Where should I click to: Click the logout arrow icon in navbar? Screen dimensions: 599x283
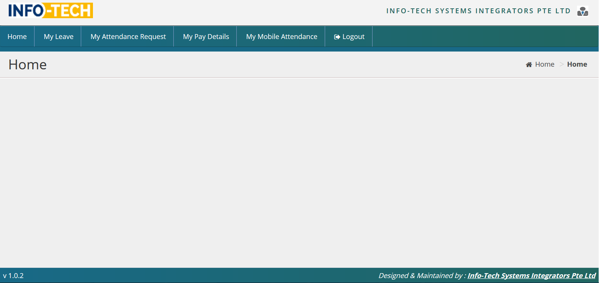click(x=336, y=37)
